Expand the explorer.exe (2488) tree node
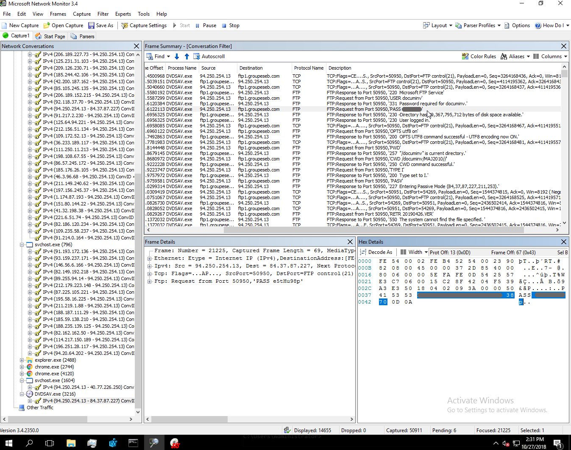571x450 pixels. [22, 360]
